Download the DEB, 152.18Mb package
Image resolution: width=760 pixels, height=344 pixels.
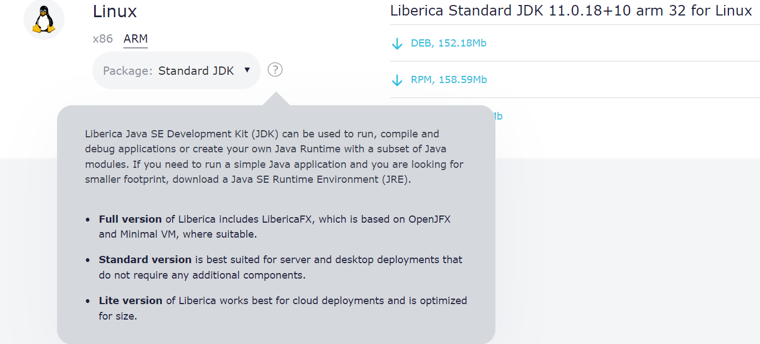[448, 43]
